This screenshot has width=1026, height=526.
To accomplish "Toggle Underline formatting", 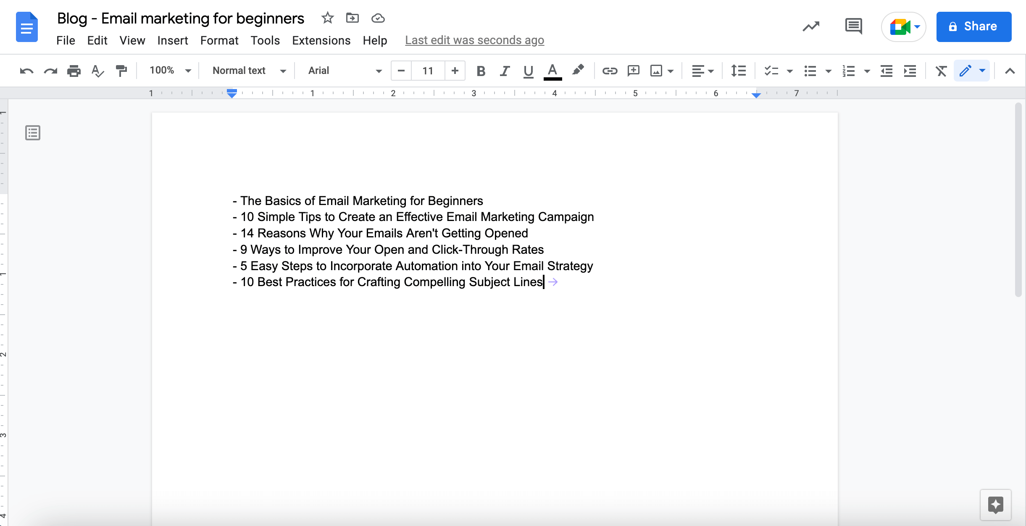I will [528, 71].
